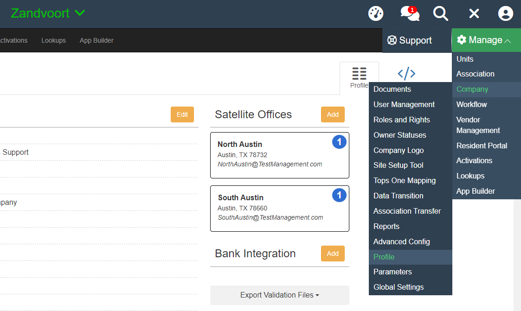Viewport: 521px width, 311px height.
Task: Click South Austin count badge
Action: pos(339,195)
